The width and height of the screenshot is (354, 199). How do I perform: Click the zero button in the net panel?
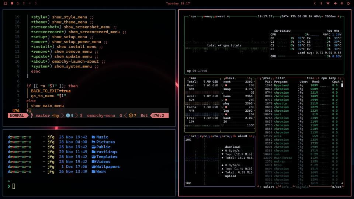pyautogui.click(x=225, y=136)
